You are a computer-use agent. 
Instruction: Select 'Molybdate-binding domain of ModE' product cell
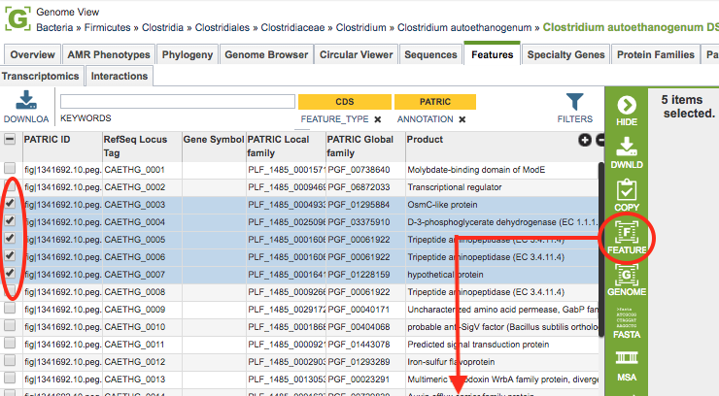(476, 170)
